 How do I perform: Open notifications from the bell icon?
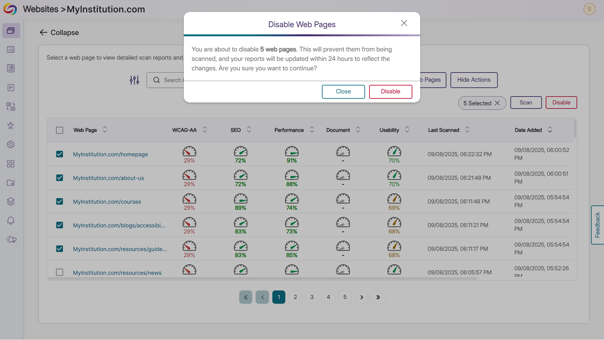click(11, 220)
